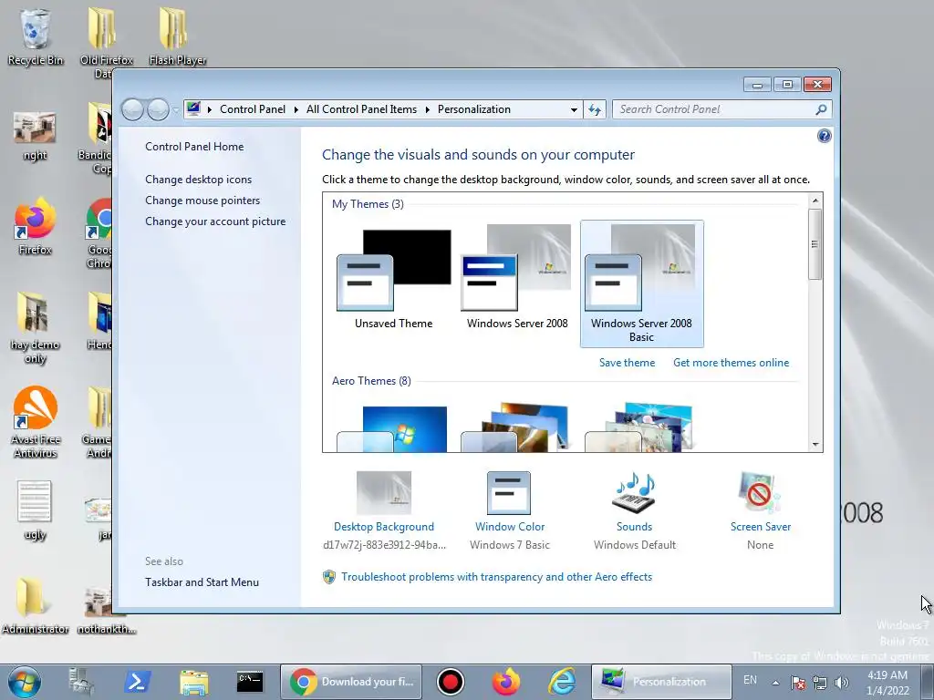Click the network tray icon
Viewport: 934px width, 700px height.
click(820, 683)
